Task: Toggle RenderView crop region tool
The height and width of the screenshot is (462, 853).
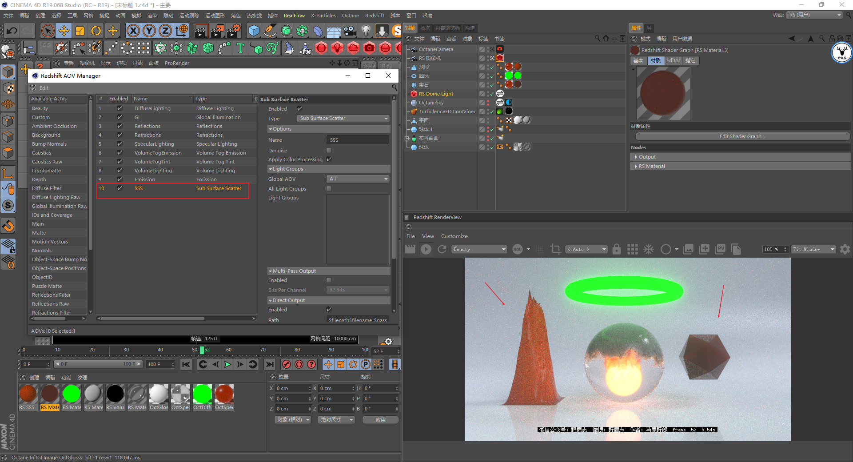Action: tap(555, 249)
